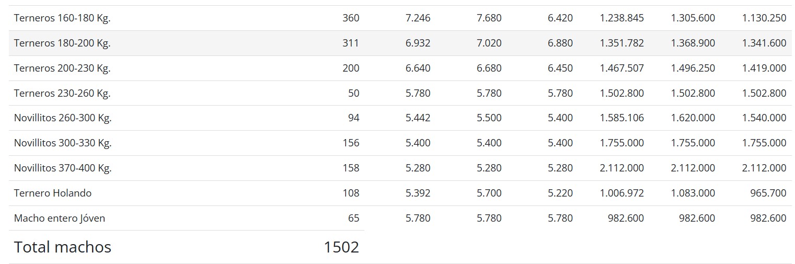Select the total value 1502

click(341, 247)
